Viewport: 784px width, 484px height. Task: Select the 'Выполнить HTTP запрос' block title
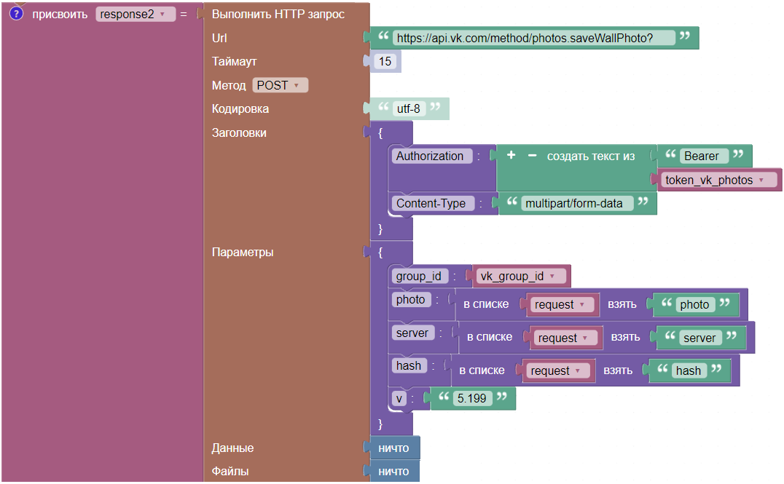pyautogui.click(x=278, y=14)
